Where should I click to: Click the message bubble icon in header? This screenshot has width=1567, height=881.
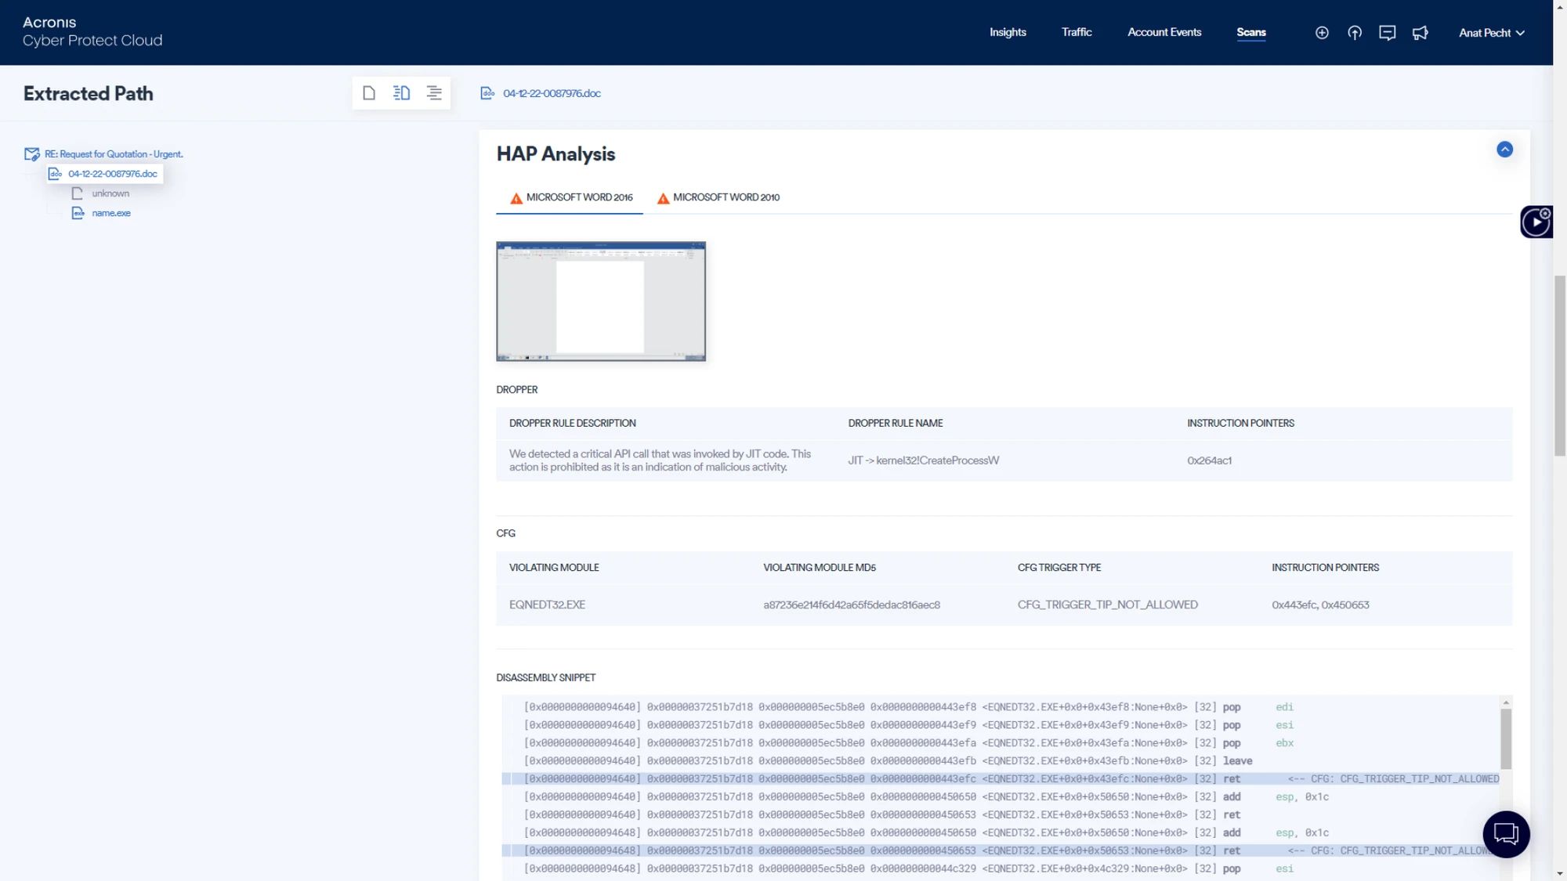(1388, 33)
